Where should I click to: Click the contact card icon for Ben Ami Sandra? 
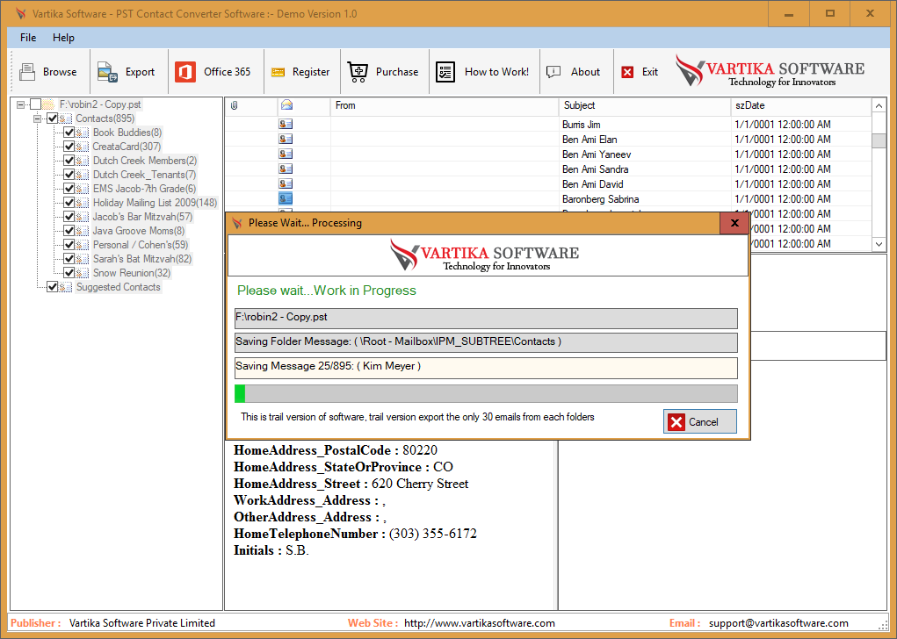(x=286, y=169)
